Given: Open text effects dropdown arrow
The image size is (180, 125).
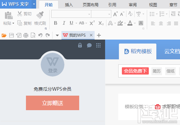Looking at the screenshot, I should (115, 23).
